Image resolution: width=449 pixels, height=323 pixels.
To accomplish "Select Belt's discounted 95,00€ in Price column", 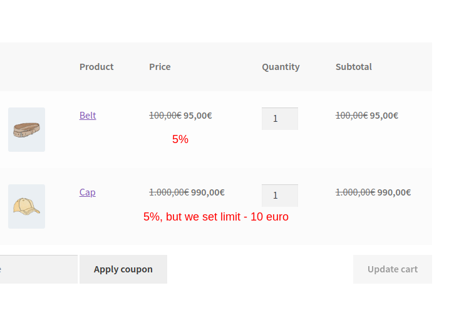I will click(198, 116).
